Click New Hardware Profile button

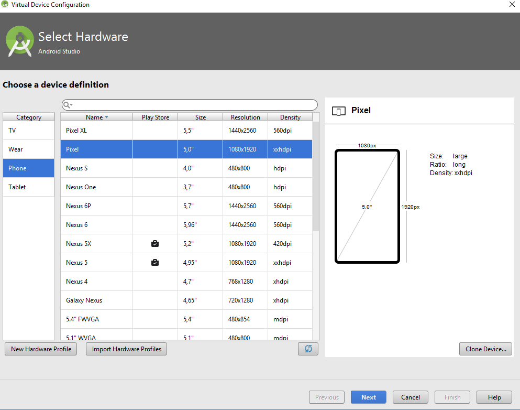41,349
